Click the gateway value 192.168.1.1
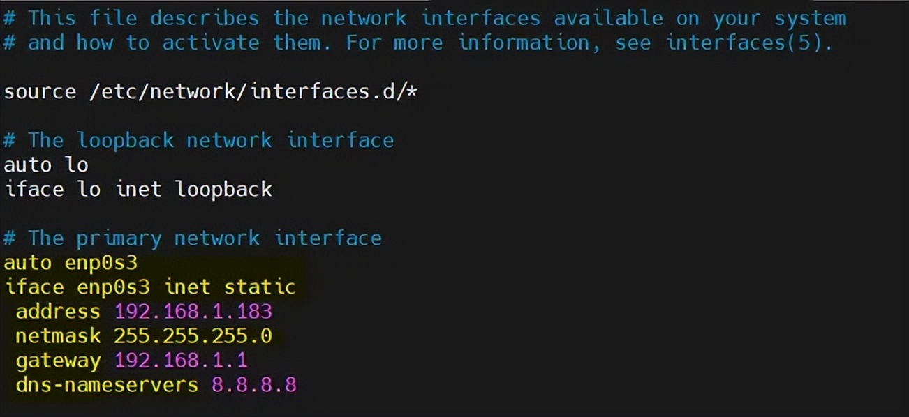The height and width of the screenshot is (417, 909). tap(181, 361)
